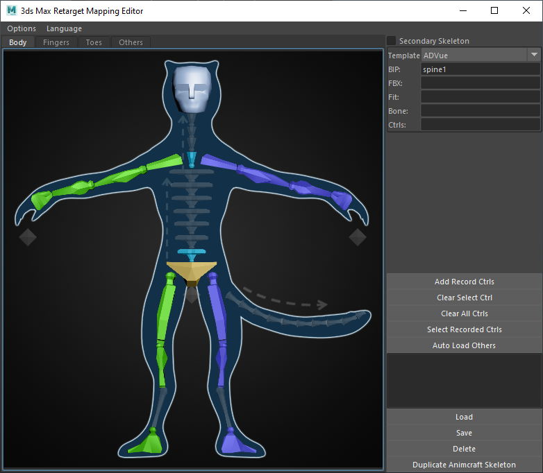This screenshot has height=473, width=543.
Task: Click the Delete button
Action: pos(464,449)
